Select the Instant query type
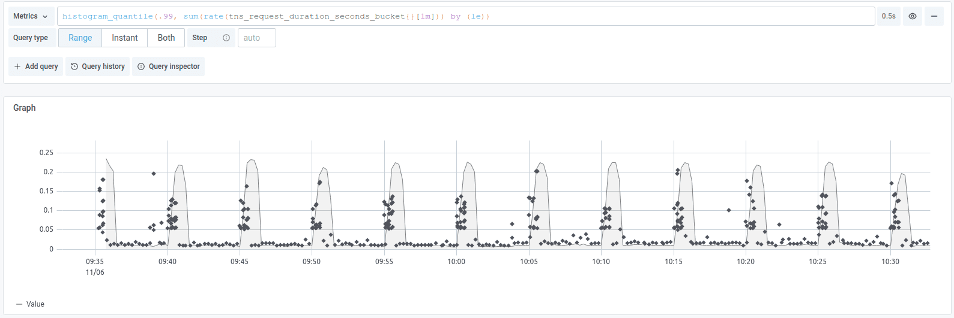This screenshot has height=318, width=954. pyautogui.click(x=125, y=38)
